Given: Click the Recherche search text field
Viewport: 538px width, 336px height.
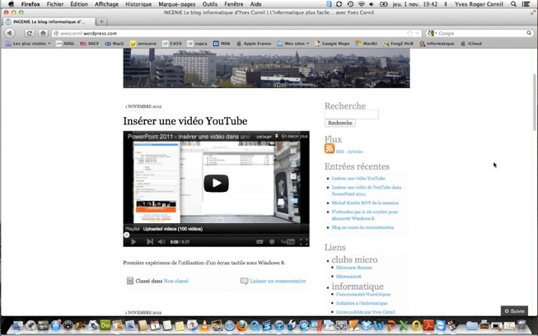Looking at the screenshot, I should [352, 114].
